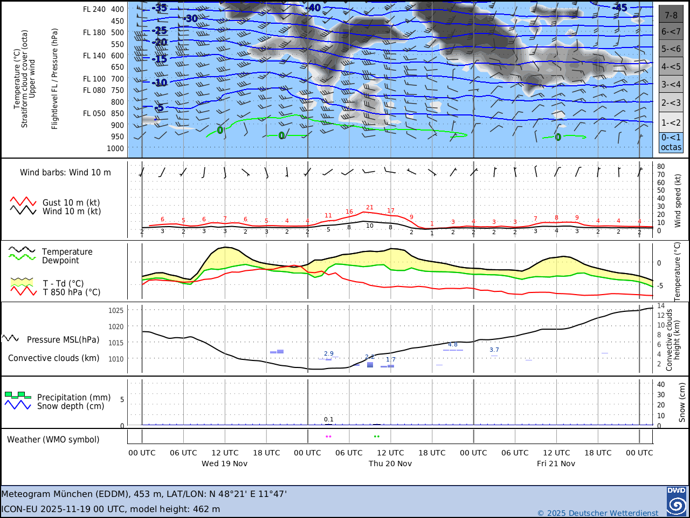Click the convective cloud value 3.7
This screenshot has height=518, width=690.
(494, 350)
